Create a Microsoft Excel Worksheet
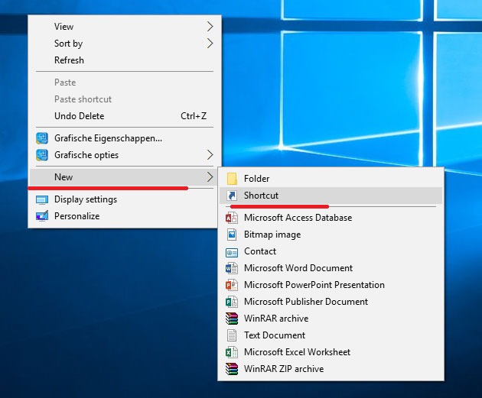The height and width of the screenshot is (398, 482). [331, 352]
